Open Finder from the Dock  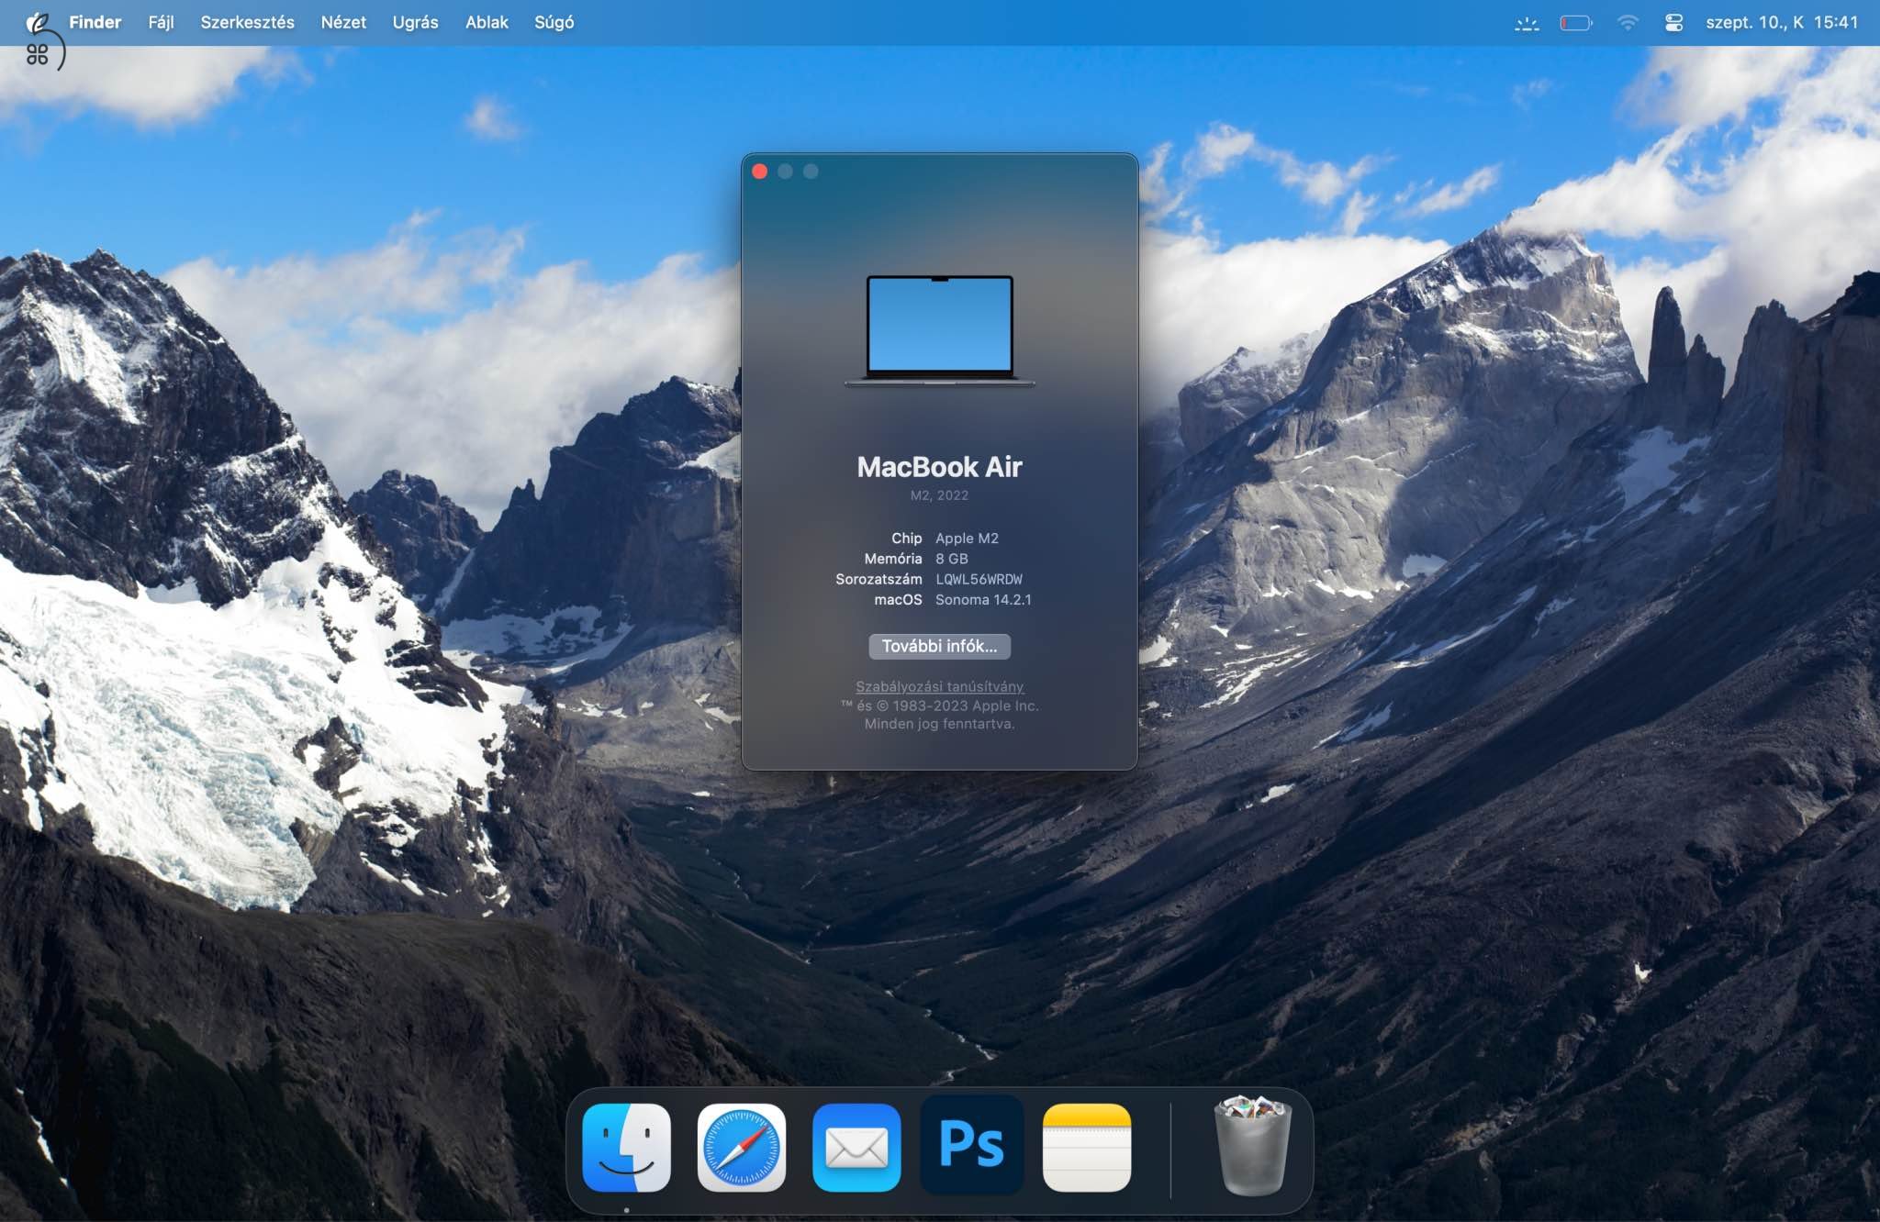click(627, 1148)
